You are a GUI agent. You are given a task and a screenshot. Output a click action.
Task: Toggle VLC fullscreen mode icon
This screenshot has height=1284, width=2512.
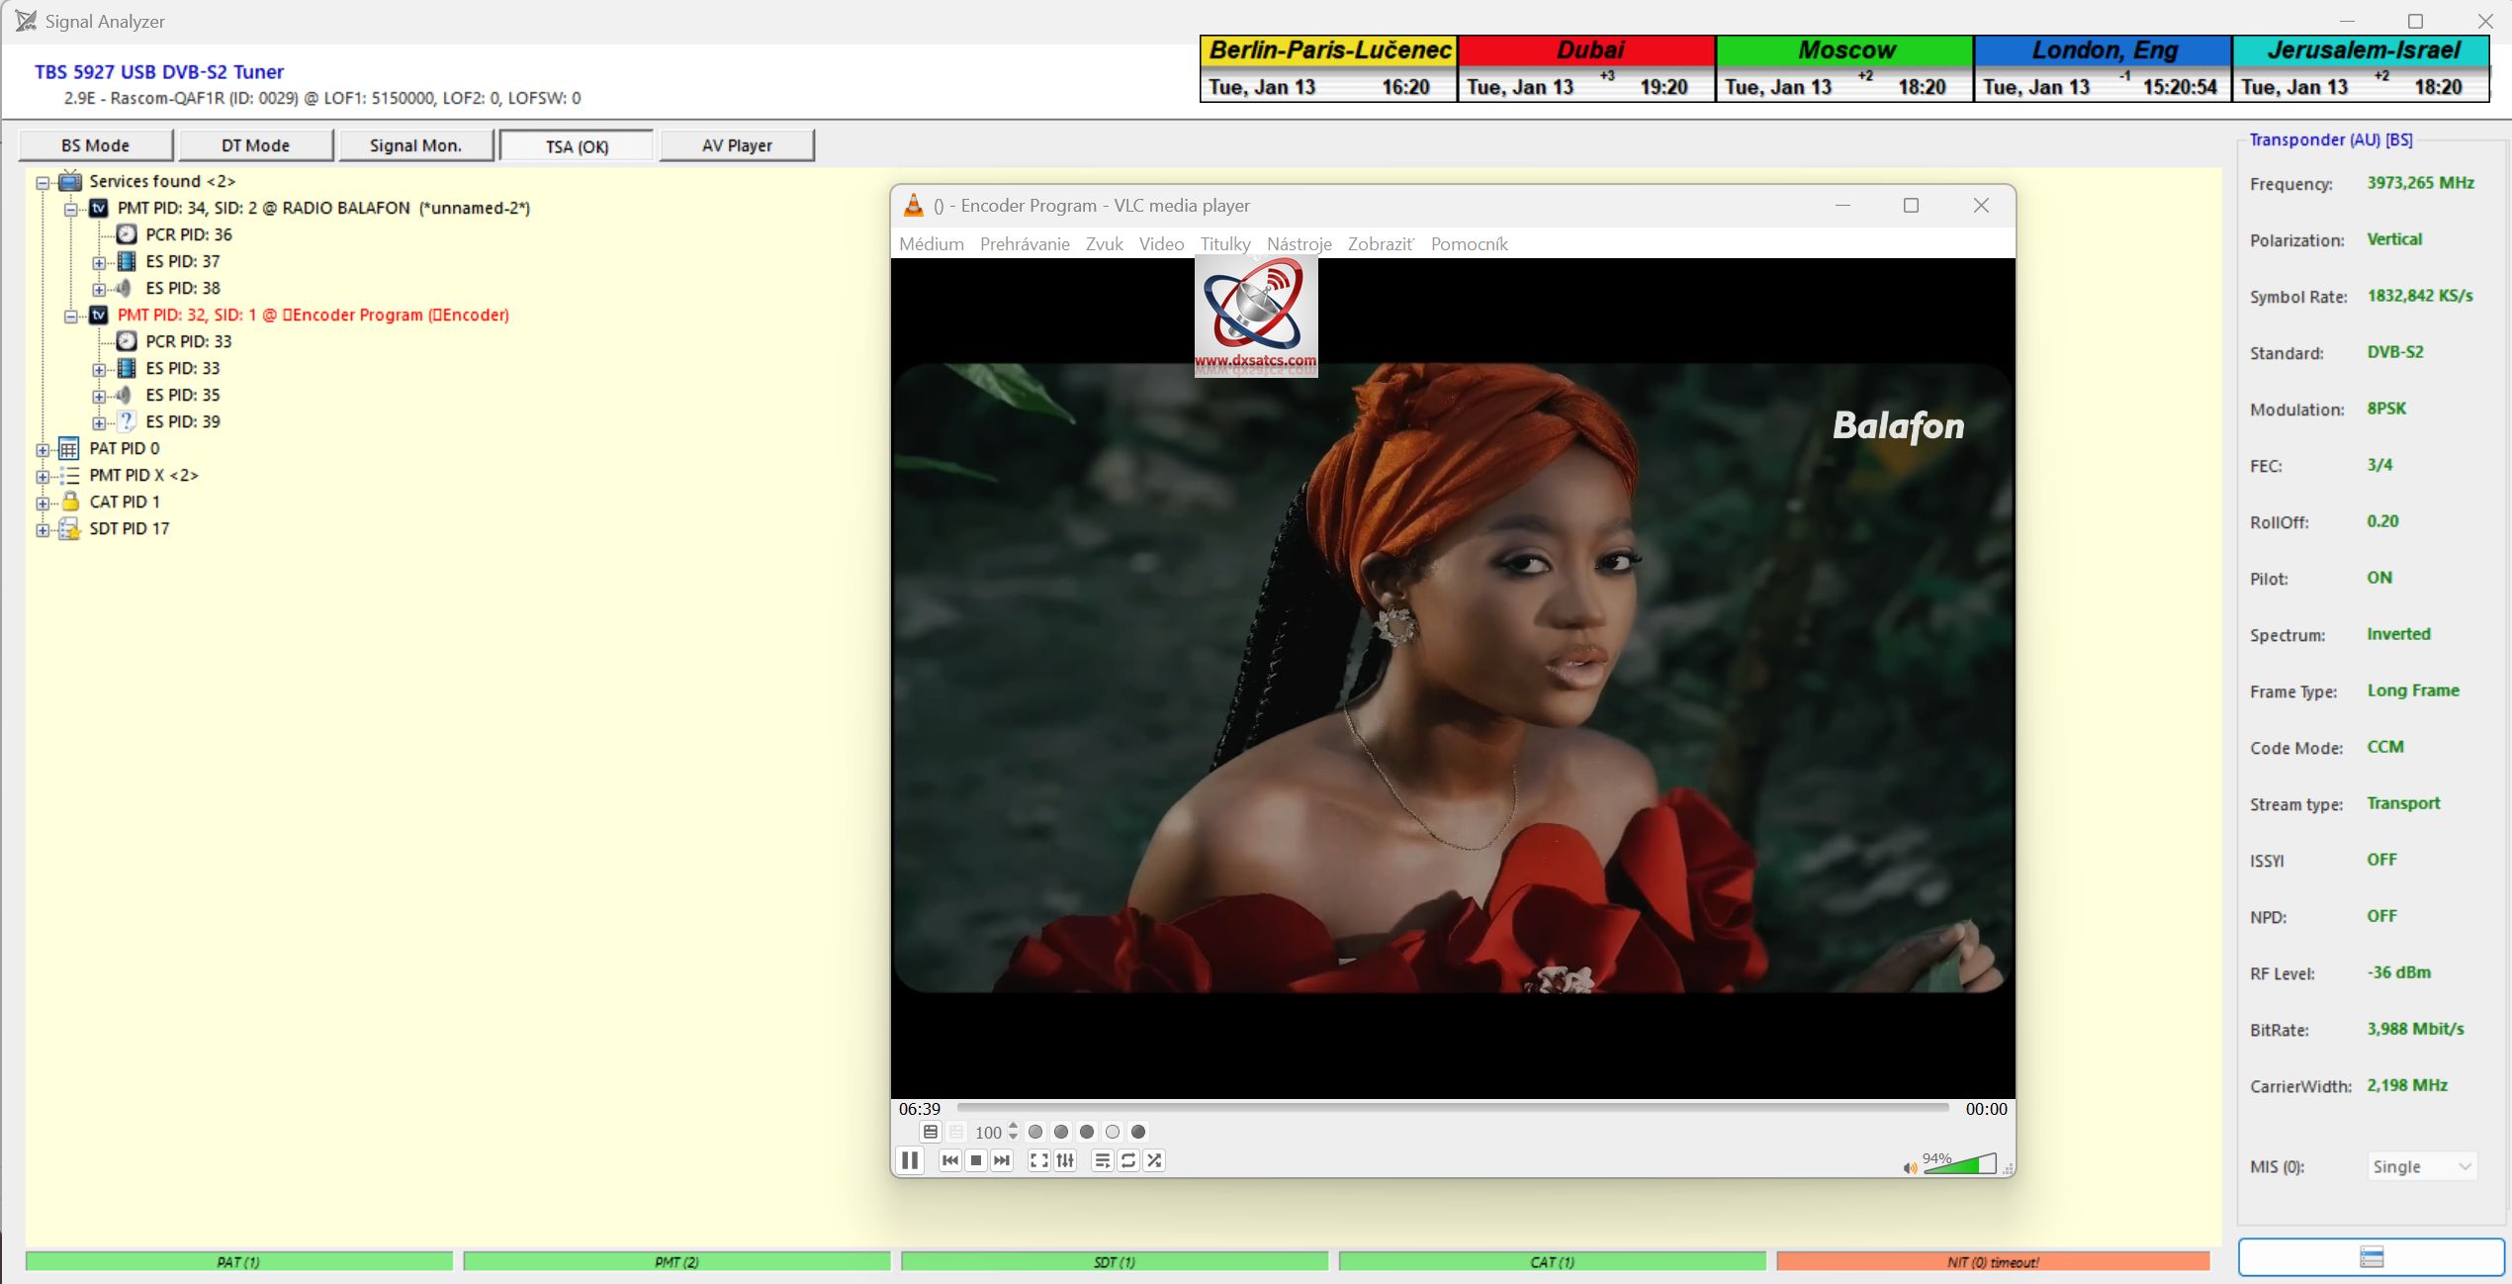pos(1038,1160)
